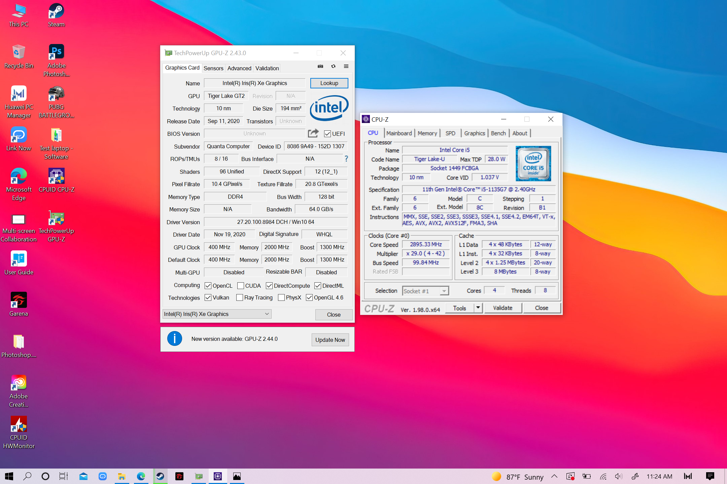The image size is (727, 484).
Task: Open Windows Start menu button
Action: click(x=9, y=476)
